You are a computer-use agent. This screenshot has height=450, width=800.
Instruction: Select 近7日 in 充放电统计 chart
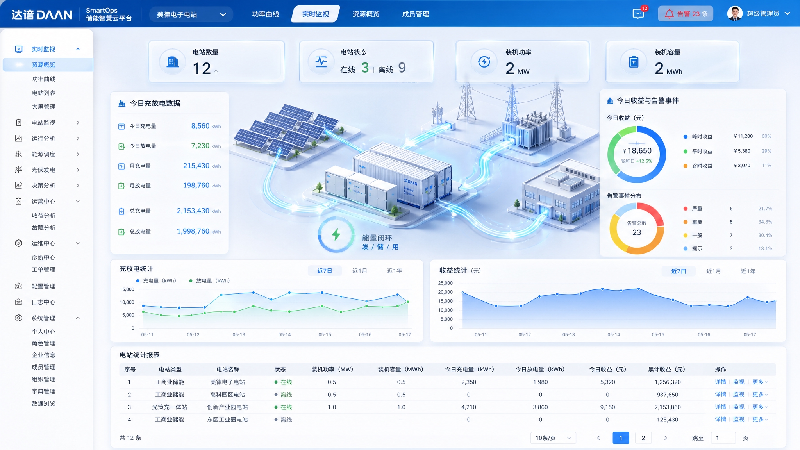(x=325, y=271)
